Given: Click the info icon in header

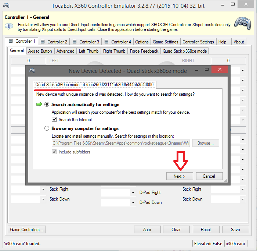Looking at the screenshot, I should (9, 26).
